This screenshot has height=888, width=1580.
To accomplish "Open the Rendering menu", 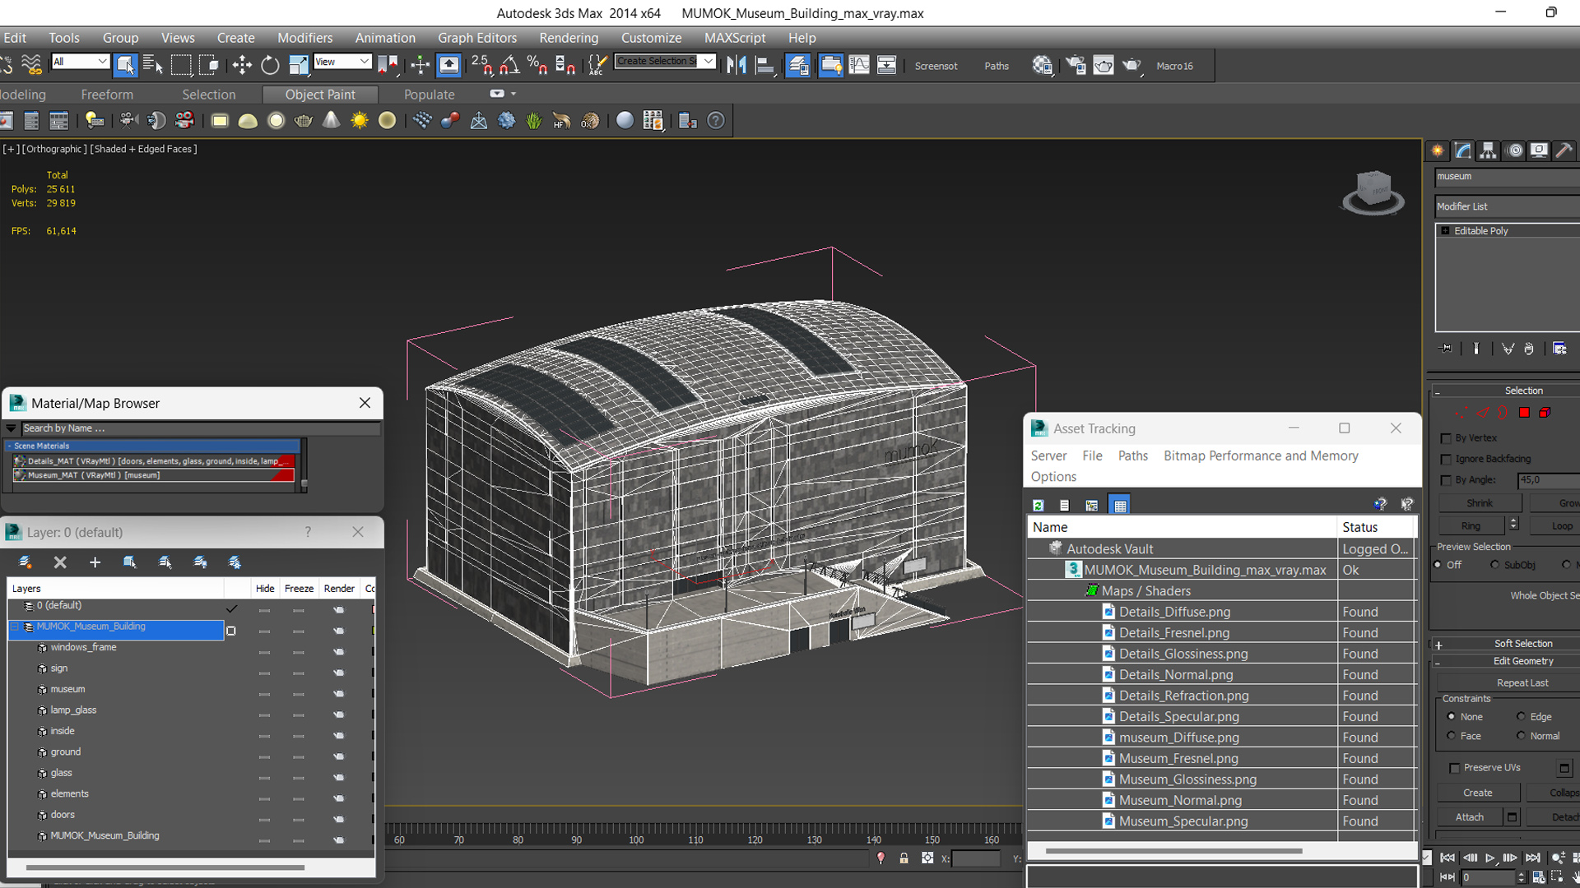I will pyautogui.click(x=568, y=38).
